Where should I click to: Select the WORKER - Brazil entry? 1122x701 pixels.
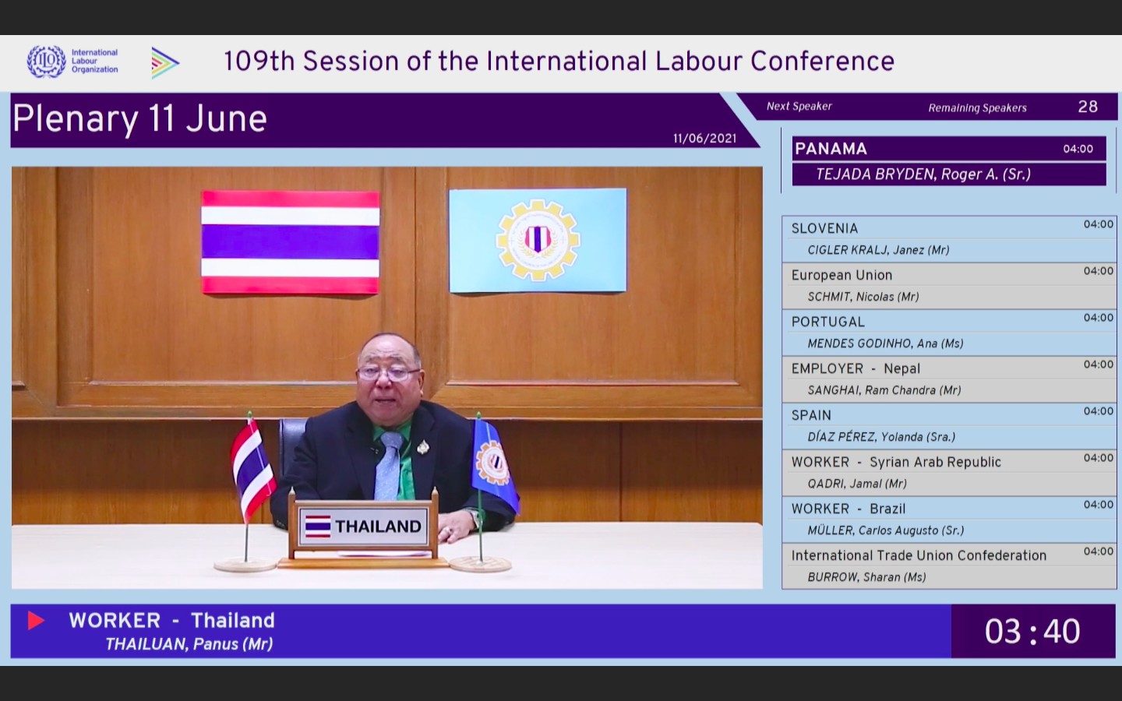948,520
